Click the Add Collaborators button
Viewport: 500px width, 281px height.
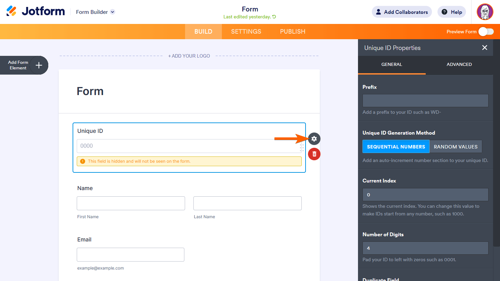point(402,12)
